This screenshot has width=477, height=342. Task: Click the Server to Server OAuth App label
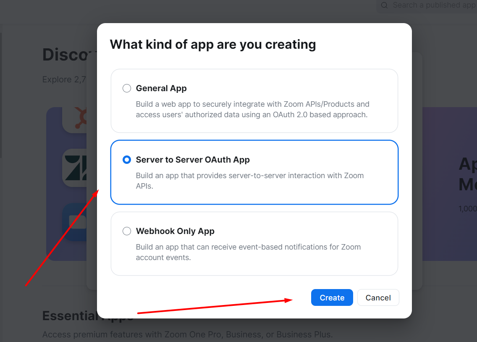[193, 160]
